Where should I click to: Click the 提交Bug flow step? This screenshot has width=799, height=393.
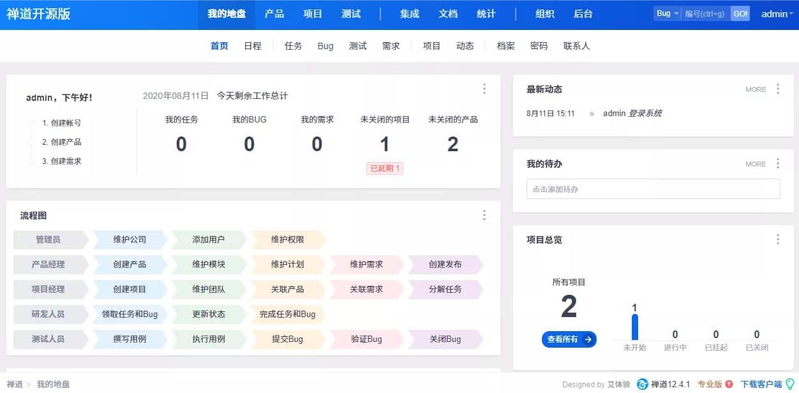tap(287, 339)
